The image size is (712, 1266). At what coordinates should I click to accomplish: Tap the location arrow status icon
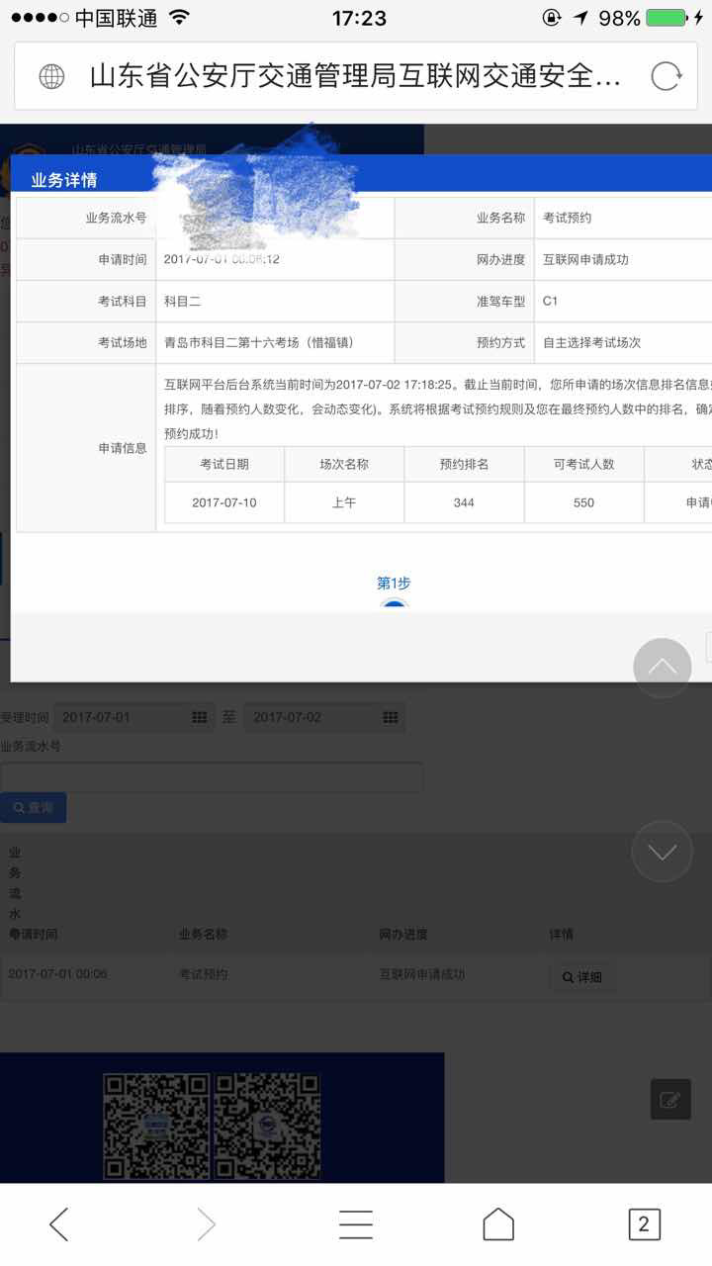pyautogui.click(x=580, y=18)
